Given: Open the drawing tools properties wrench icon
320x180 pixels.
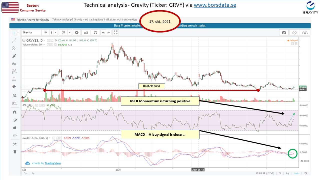Looking at the screenshot, I should pyautogui.click(x=14, y=144).
